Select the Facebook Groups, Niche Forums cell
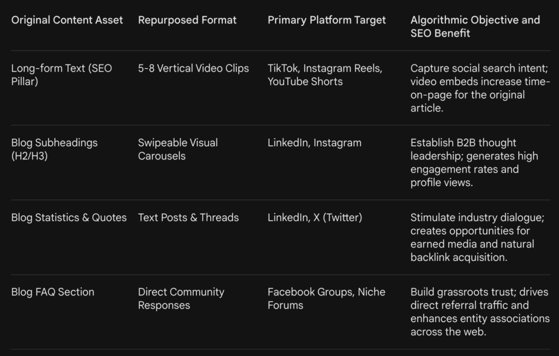This screenshot has width=559, height=356. pyautogui.click(x=326, y=299)
